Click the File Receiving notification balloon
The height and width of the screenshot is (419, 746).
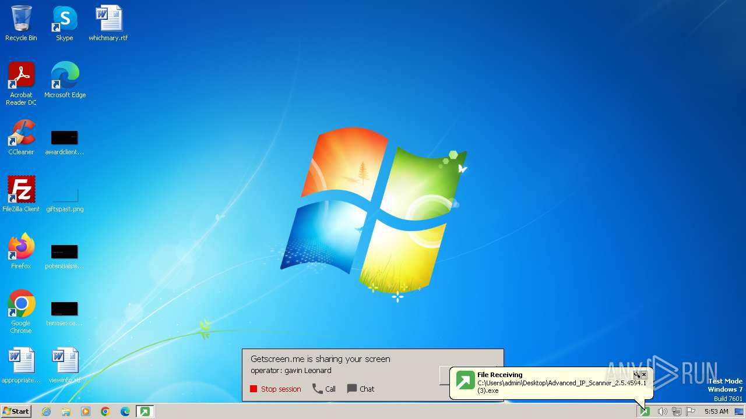click(x=551, y=383)
